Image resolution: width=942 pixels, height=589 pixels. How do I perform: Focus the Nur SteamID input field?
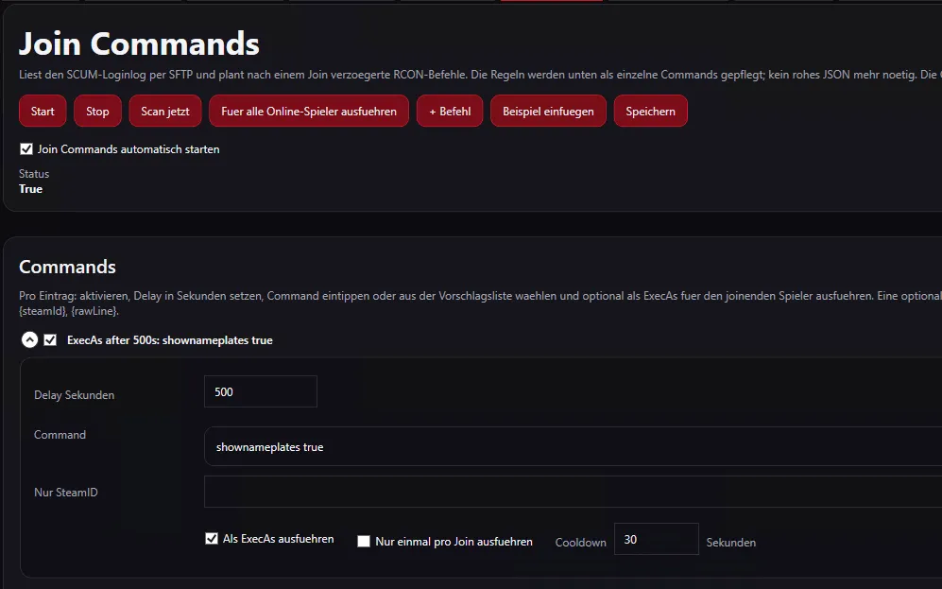(574, 492)
